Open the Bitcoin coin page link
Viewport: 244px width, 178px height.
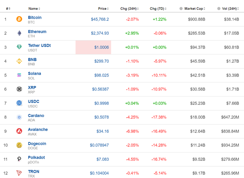coord(35,18)
